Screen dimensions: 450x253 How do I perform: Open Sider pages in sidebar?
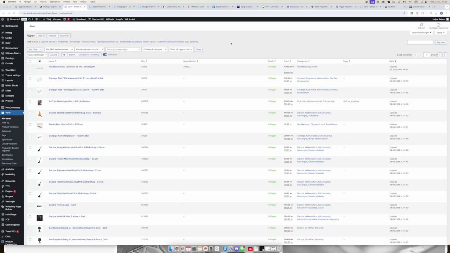click(8, 43)
